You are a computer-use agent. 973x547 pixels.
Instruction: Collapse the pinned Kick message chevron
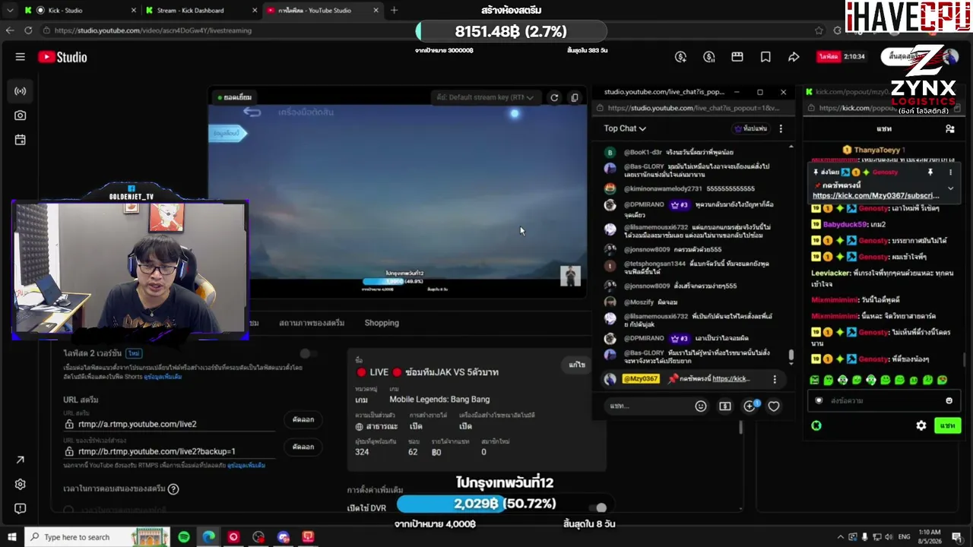tap(950, 188)
